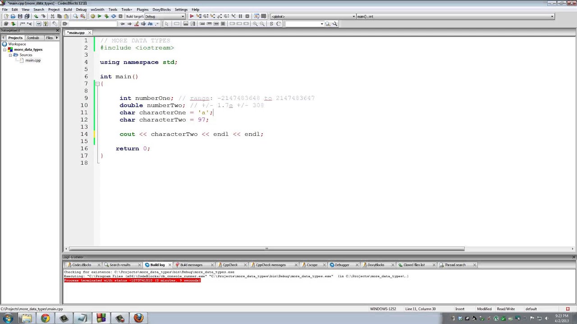Open Firefox from the taskbar
This screenshot has width=577, height=324.
(138, 319)
